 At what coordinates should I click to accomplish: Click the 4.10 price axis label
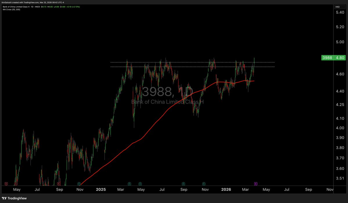click(340, 118)
